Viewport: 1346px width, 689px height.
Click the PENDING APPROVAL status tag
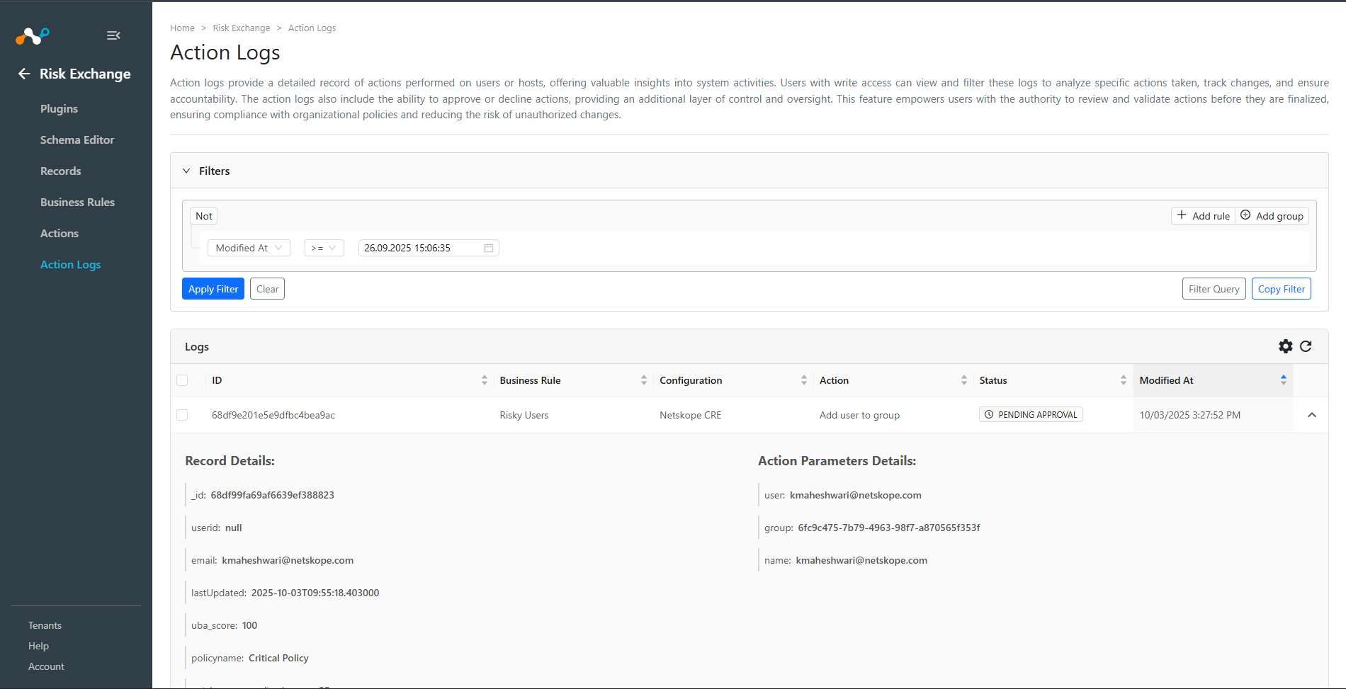pyautogui.click(x=1031, y=414)
